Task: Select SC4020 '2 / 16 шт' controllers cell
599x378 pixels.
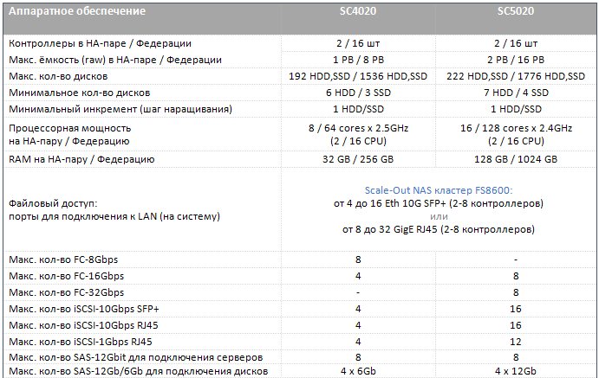Action: pyautogui.click(x=358, y=43)
